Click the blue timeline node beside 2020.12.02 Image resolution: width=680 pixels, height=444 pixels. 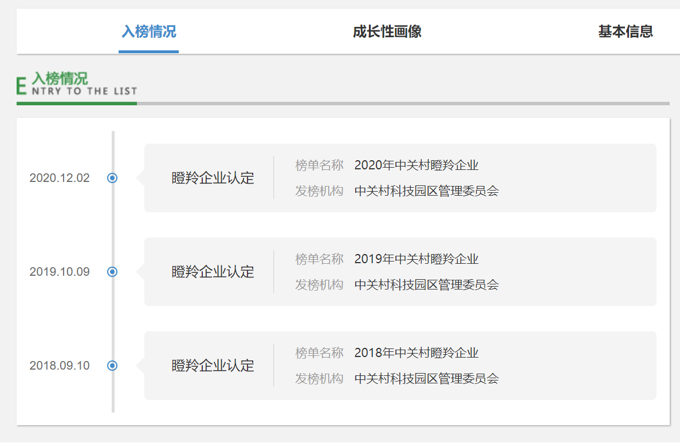112,178
